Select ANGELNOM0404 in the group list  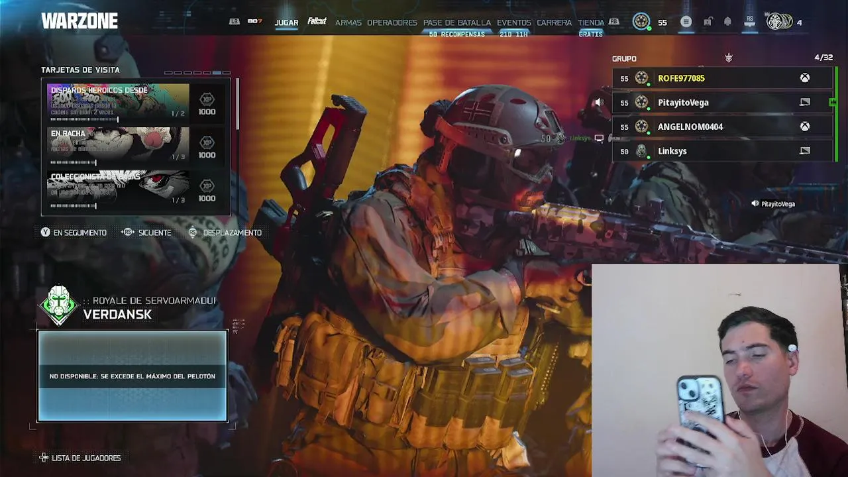[x=722, y=127]
